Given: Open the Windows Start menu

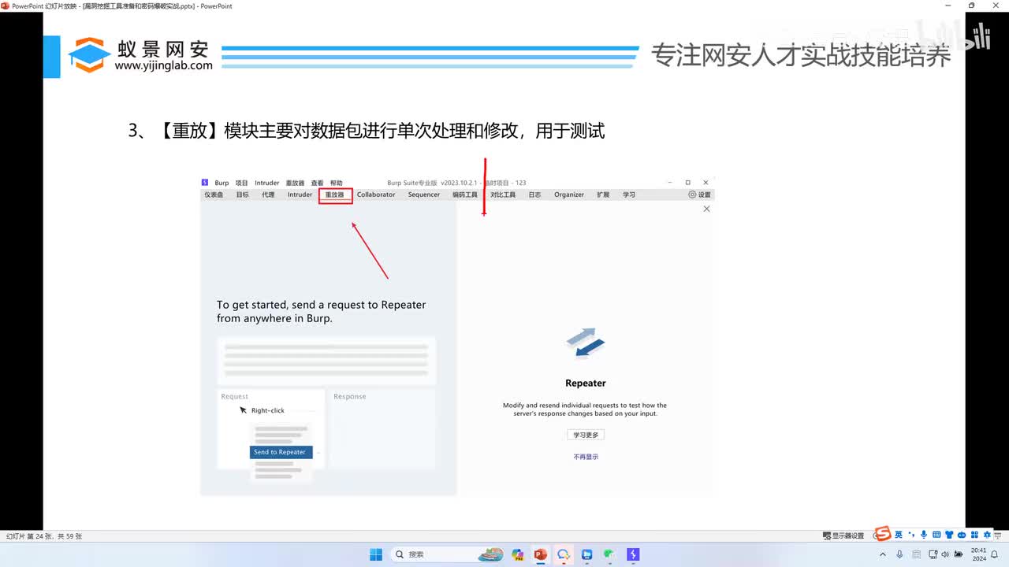Looking at the screenshot, I should click(376, 554).
